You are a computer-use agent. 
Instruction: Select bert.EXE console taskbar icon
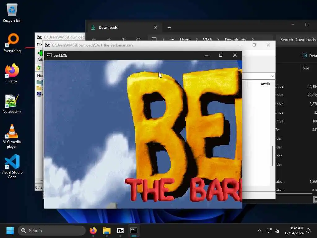point(134,231)
